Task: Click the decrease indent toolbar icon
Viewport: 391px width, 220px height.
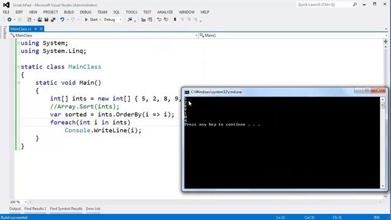Action: (x=143, y=20)
